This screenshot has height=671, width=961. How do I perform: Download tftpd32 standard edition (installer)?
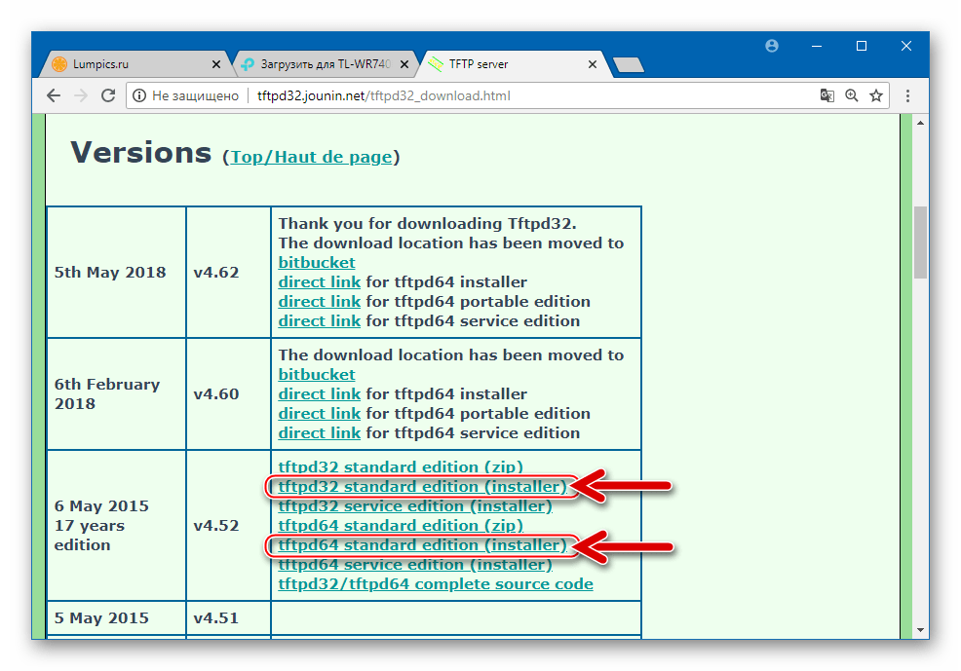point(422,487)
